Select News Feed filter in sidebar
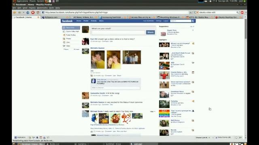The width and height of the screenshot is (259, 145). click(x=71, y=28)
